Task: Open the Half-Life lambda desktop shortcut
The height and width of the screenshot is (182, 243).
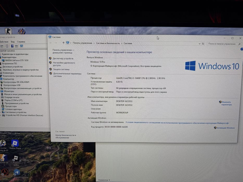Action: point(5,174)
